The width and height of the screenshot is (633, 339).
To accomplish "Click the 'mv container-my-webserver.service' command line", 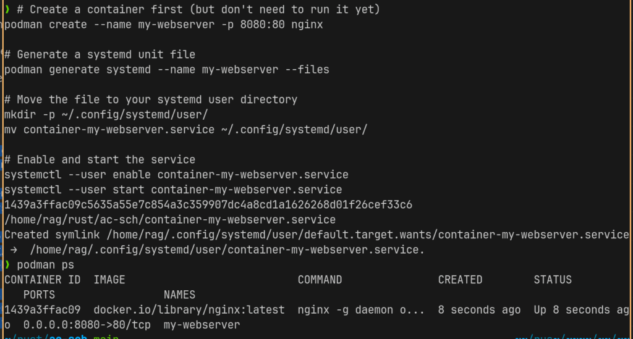I will [x=185, y=130].
